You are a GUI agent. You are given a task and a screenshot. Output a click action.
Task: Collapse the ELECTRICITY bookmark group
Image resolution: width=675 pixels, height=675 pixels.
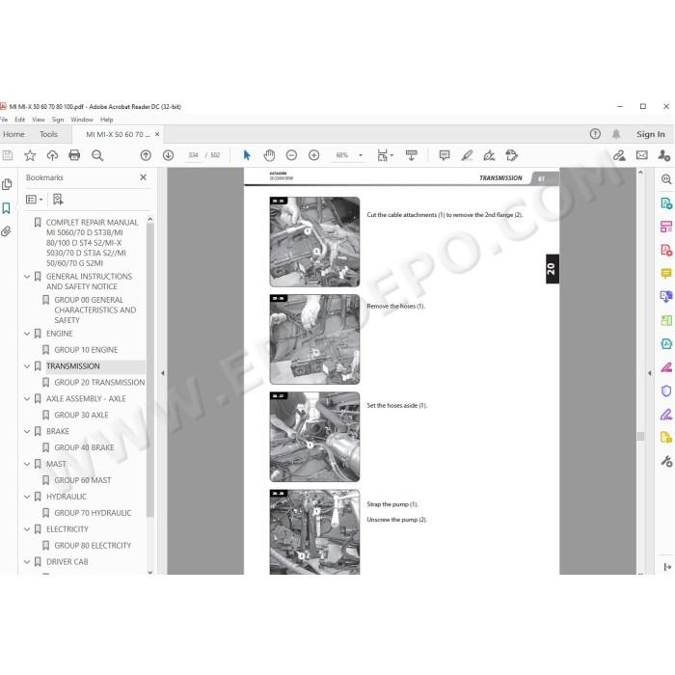[x=27, y=529]
